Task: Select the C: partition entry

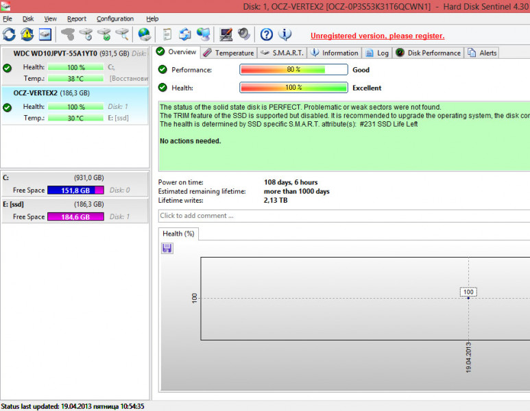Action: [75, 184]
